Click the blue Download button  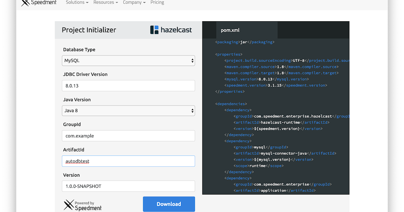tap(169, 204)
